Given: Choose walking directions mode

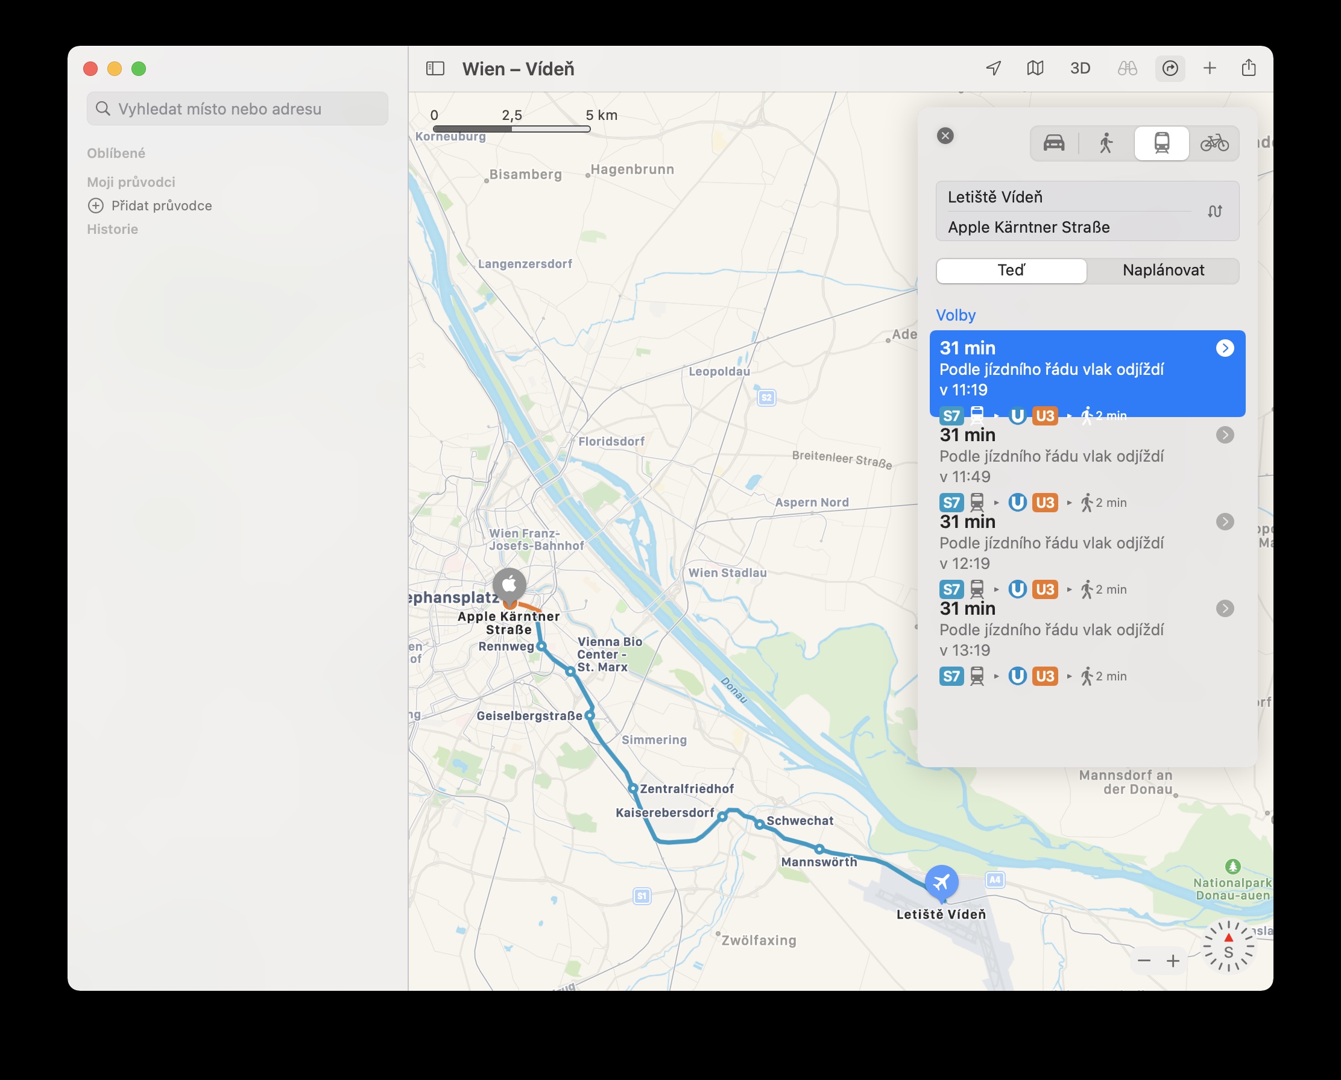Looking at the screenshot, I should 1107,143.
